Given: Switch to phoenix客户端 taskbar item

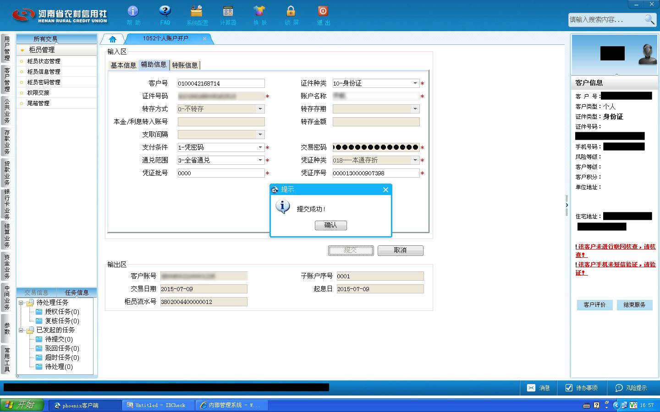Looking at the screenshot, I should (85, 405).
